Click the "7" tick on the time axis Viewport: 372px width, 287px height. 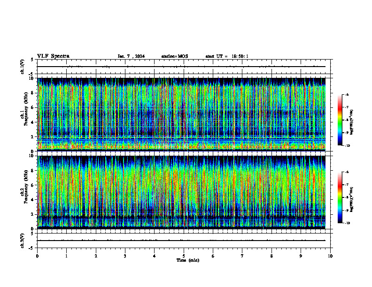pyautogui.click(x=242, y=256)
